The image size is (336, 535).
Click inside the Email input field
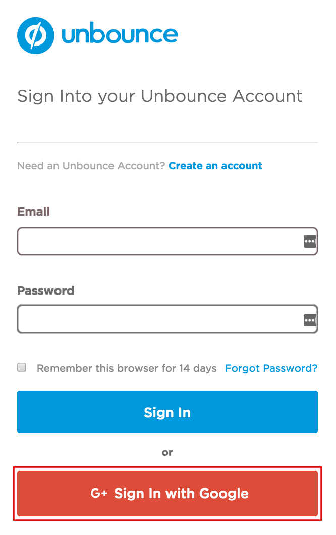click(x=151, y=241)
